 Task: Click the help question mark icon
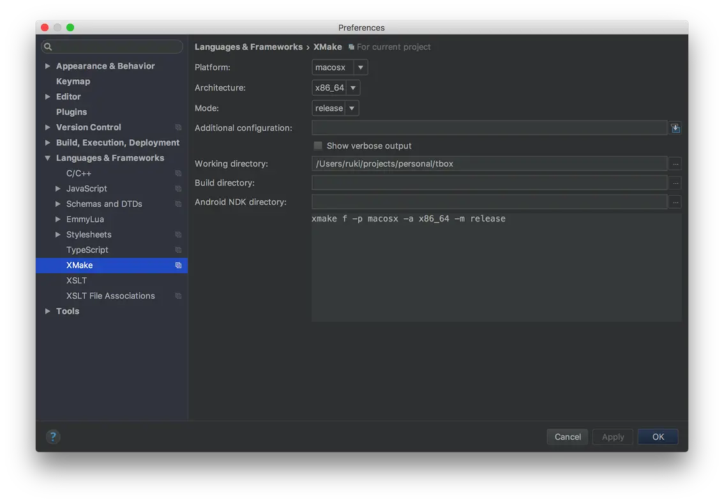click(53, 437)
